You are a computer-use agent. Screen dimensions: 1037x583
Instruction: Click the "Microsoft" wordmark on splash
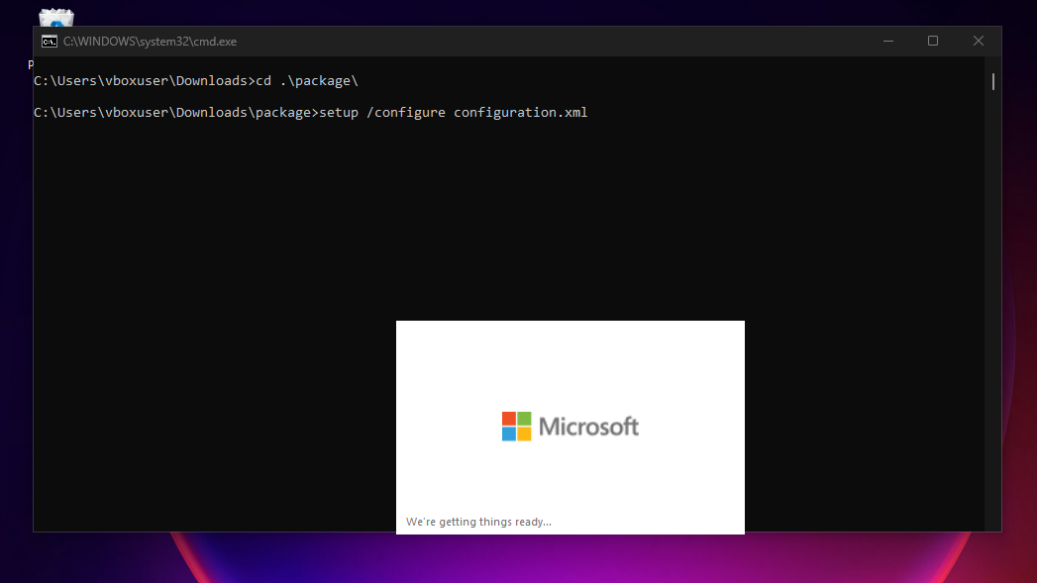point(588,427)
